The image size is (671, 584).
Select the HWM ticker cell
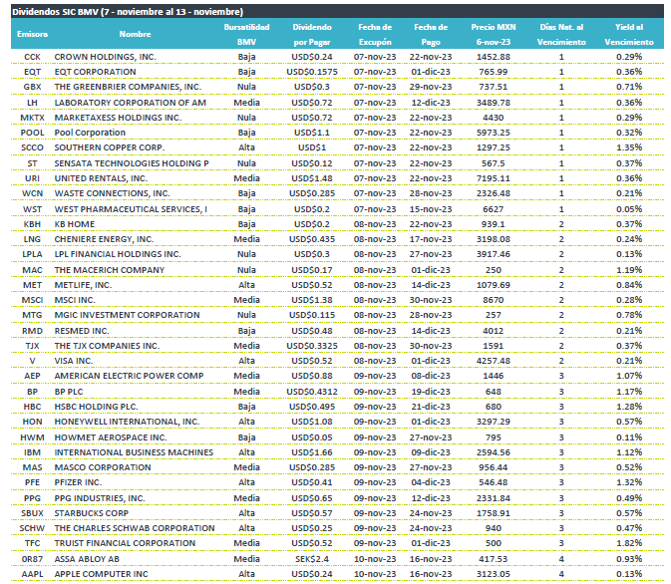pos(32,438)
